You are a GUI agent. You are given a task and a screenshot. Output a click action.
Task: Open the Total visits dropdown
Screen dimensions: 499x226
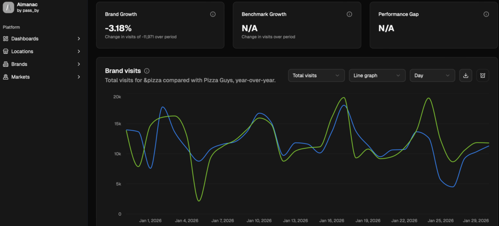(x=316, y=76)
